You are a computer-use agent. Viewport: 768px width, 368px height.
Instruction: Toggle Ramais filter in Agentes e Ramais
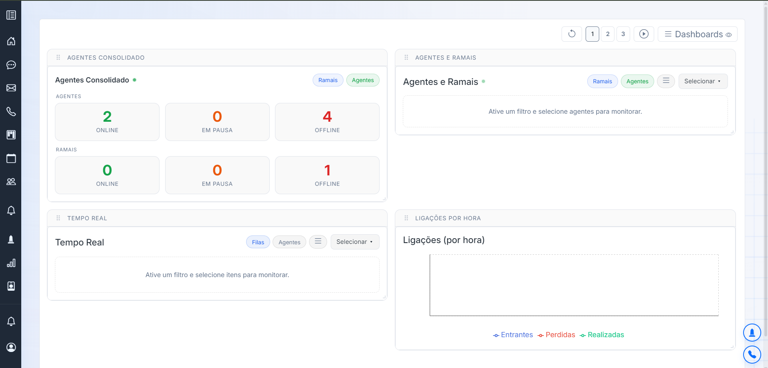click(x=602, y=81)
